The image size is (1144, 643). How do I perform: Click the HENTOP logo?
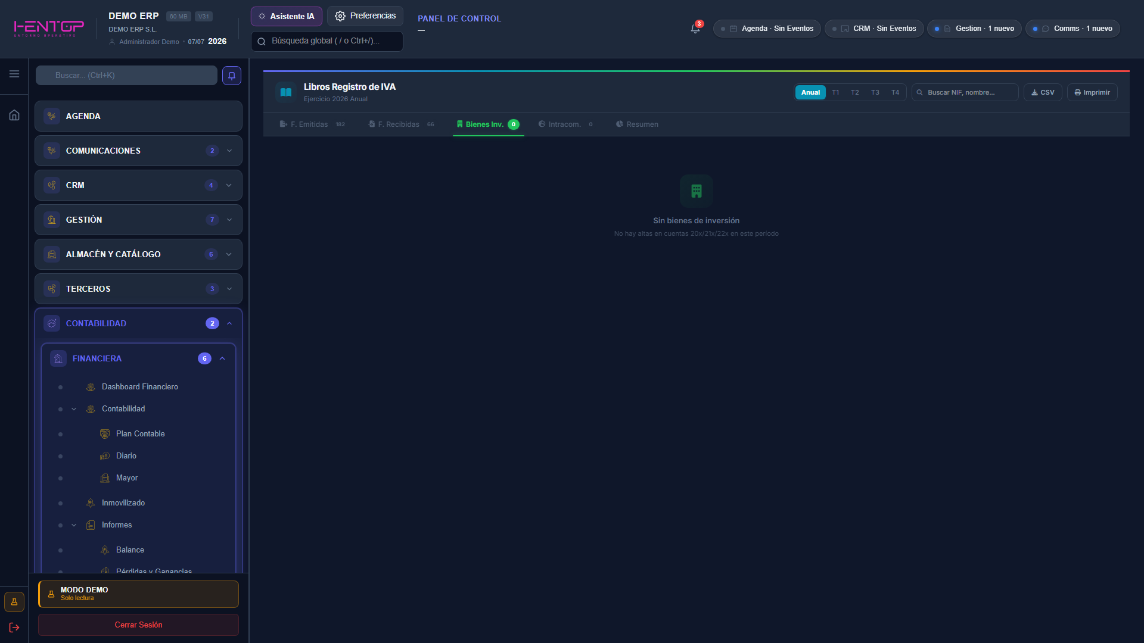[49, 28]
